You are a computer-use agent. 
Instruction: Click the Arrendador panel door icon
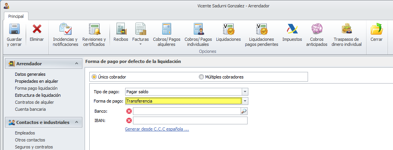click(x=12, y=64)
